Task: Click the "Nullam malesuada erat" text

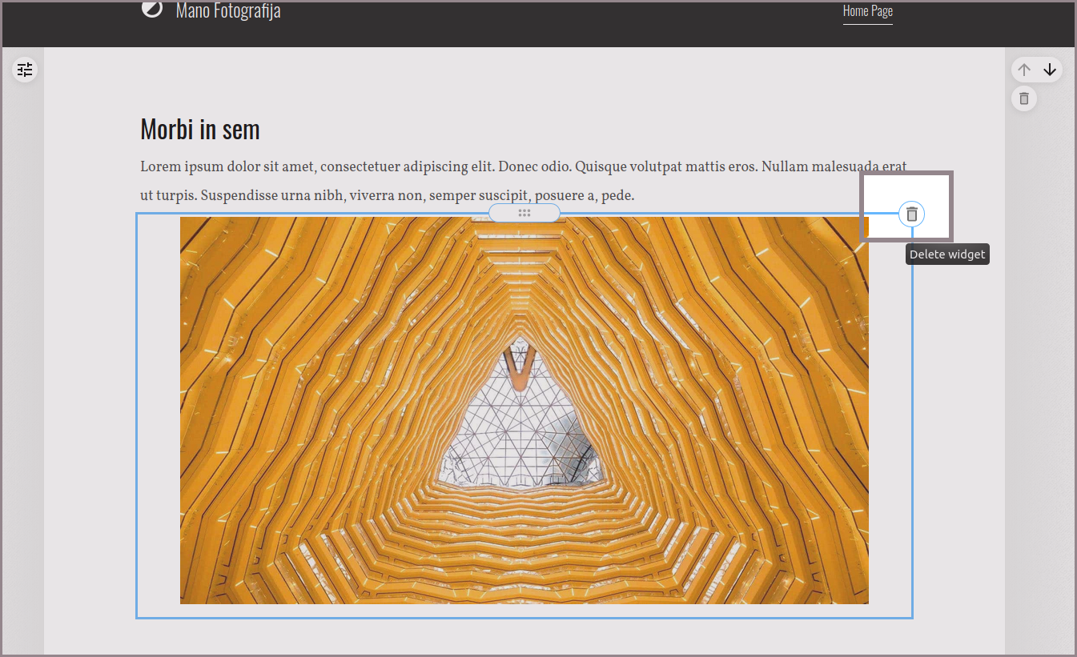Action: click(833, 167)
